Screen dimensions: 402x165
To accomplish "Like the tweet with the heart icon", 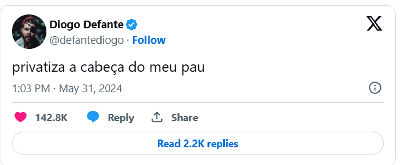I will [x=20, y=117].
